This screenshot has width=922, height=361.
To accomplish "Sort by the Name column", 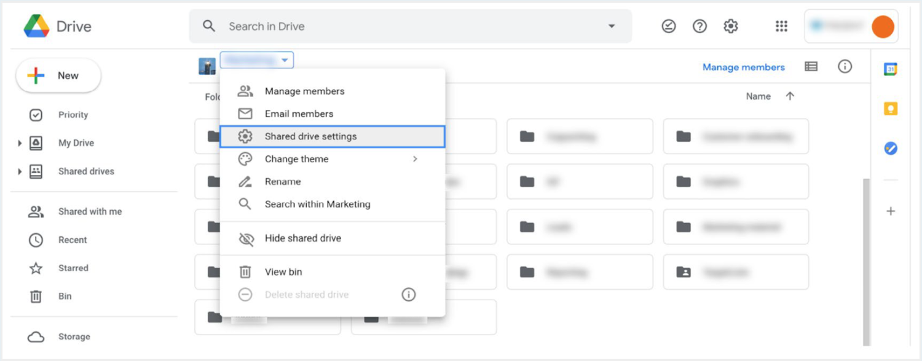I will pyautogui.click(x=758, y=96).
